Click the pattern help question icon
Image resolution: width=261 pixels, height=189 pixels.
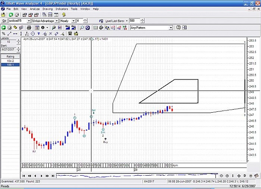tap(178, 28)
